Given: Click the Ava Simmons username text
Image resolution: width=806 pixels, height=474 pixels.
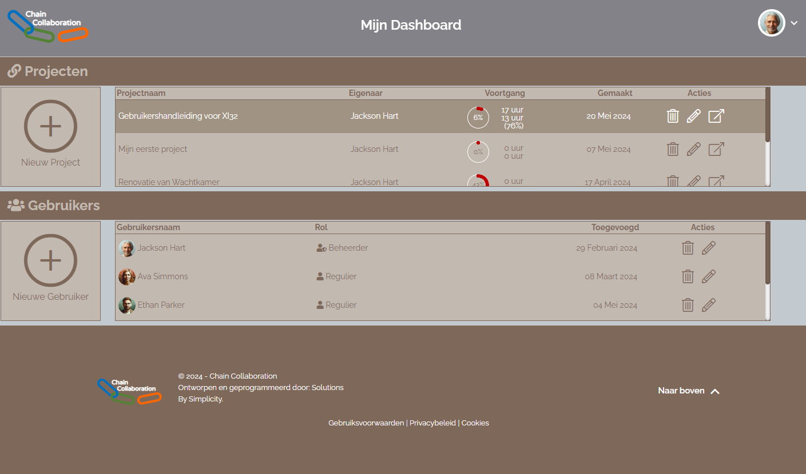Looking at the screenshot, I should click(x=162, y=276).
